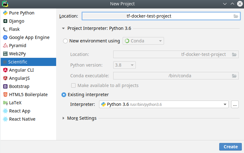Browse folder icon in top Location field
This screenshot has height=153, width=244.
coord(236,16)
